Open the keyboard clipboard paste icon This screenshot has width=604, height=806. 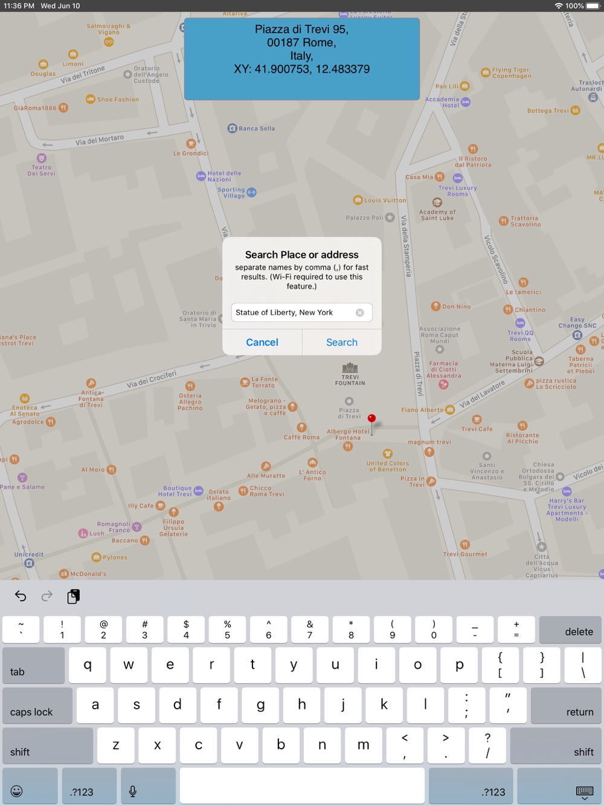tap(73, 596)
